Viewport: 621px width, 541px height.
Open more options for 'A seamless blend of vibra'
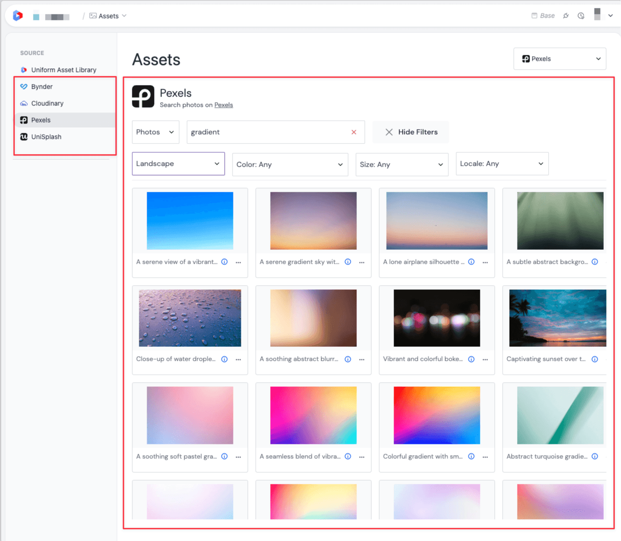[x=362, y=457]
